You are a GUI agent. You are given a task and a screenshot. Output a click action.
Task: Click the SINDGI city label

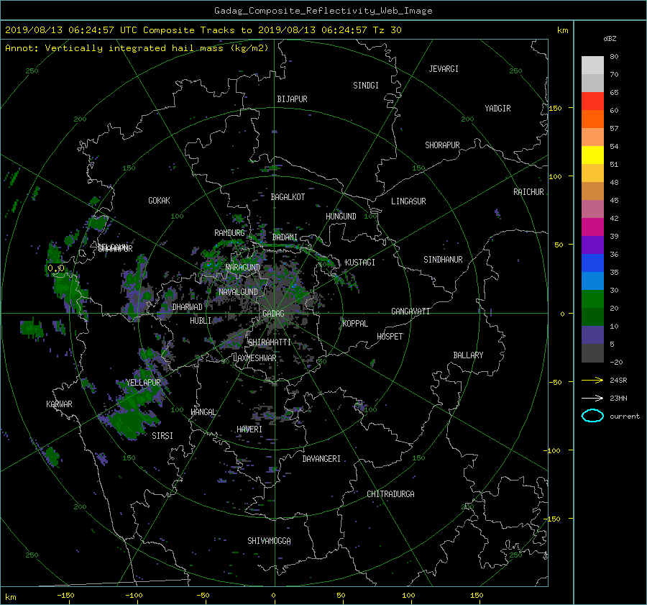(x=366, y=86)
